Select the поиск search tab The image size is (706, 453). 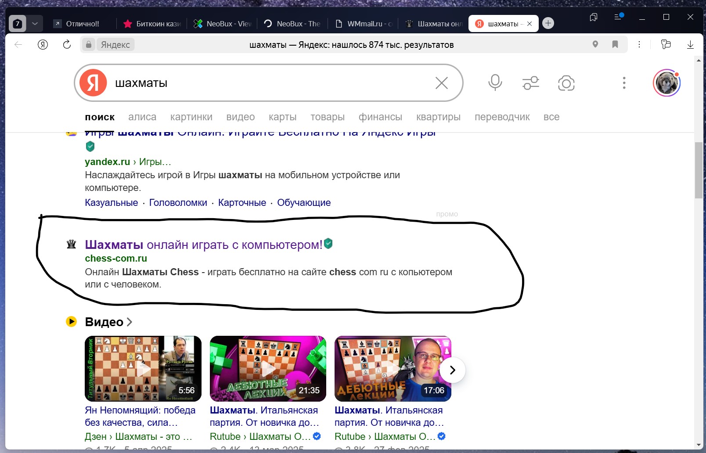tap(100, 117)
